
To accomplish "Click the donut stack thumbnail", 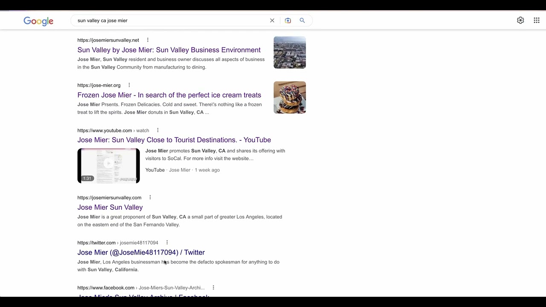I will 290,98.
